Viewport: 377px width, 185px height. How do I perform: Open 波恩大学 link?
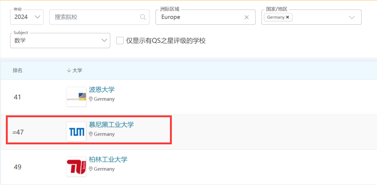[102, 90]
